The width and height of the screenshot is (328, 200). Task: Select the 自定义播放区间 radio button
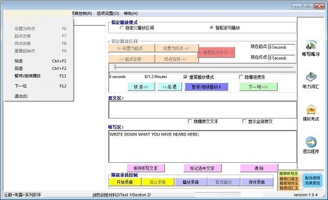click(x=121, y=28)
